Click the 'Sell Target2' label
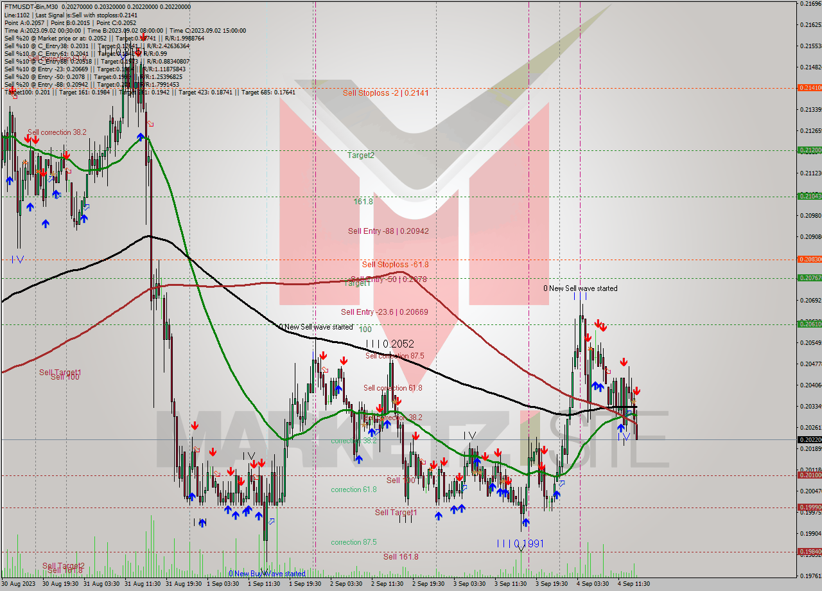The width and height of the screenshot is (822, 591). pyautogui.click(x=64, y=566)
